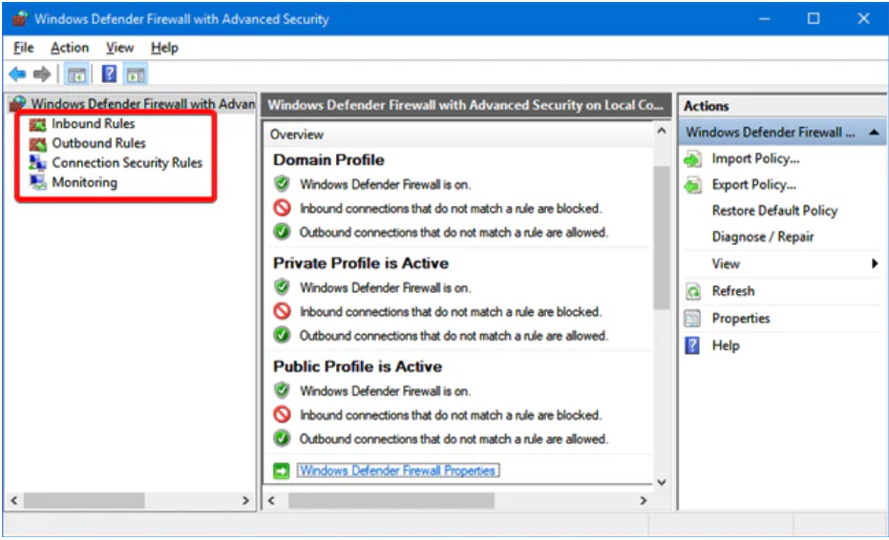Click the Domain Profile heading
The image size is (889, 540).
328,159
